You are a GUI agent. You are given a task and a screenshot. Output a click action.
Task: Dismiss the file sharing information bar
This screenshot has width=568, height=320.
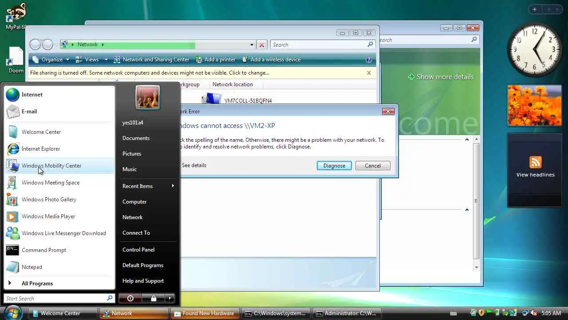pyautogui.click(x=369, y=73)
